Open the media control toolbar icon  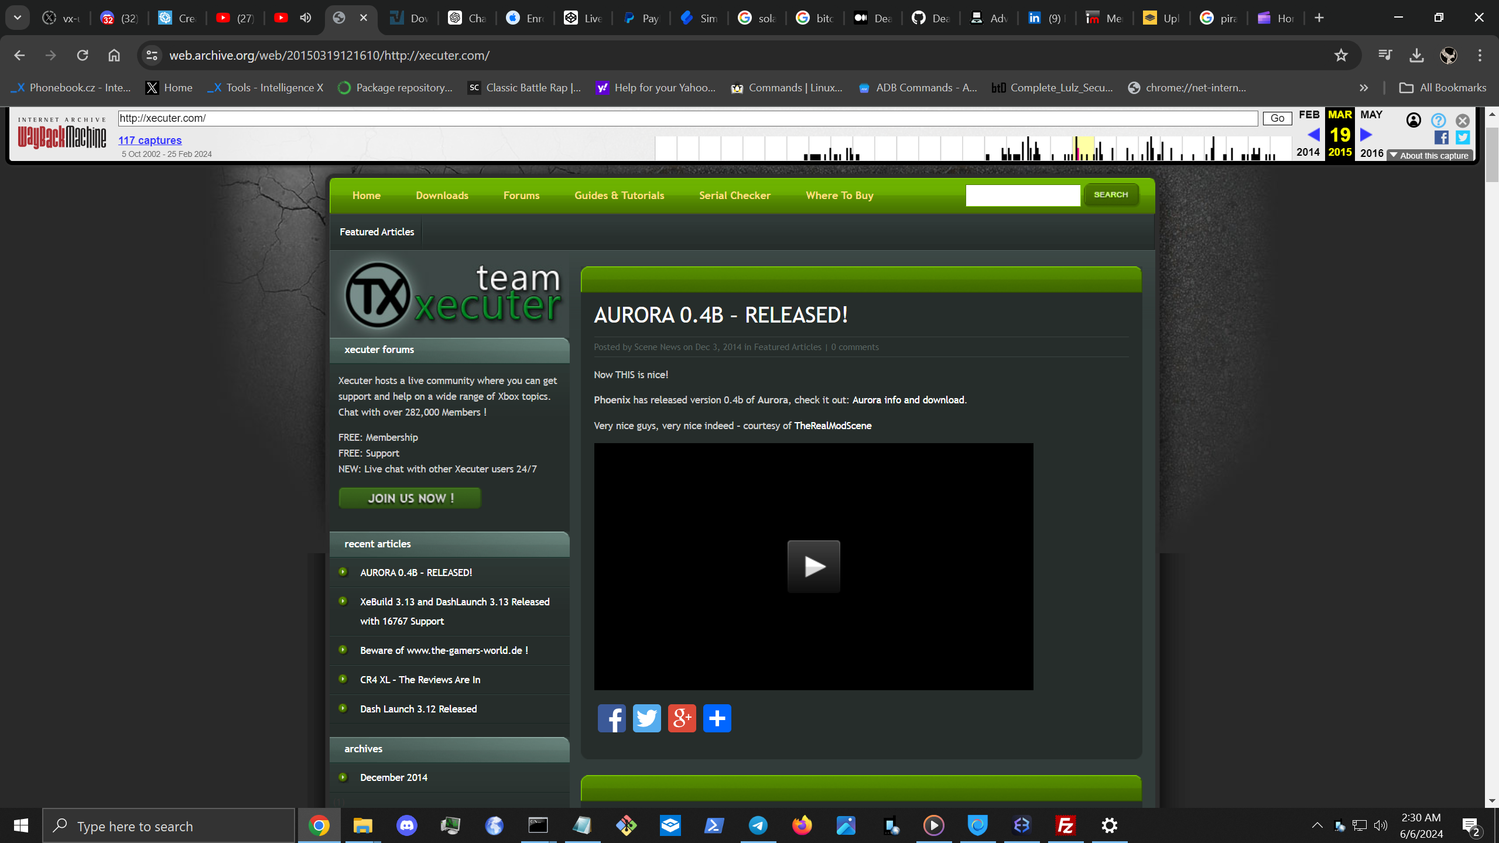click(x=1385, y=56)
